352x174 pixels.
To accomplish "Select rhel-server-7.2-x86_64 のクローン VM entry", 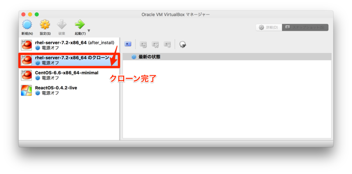I will tap(69, 60).
